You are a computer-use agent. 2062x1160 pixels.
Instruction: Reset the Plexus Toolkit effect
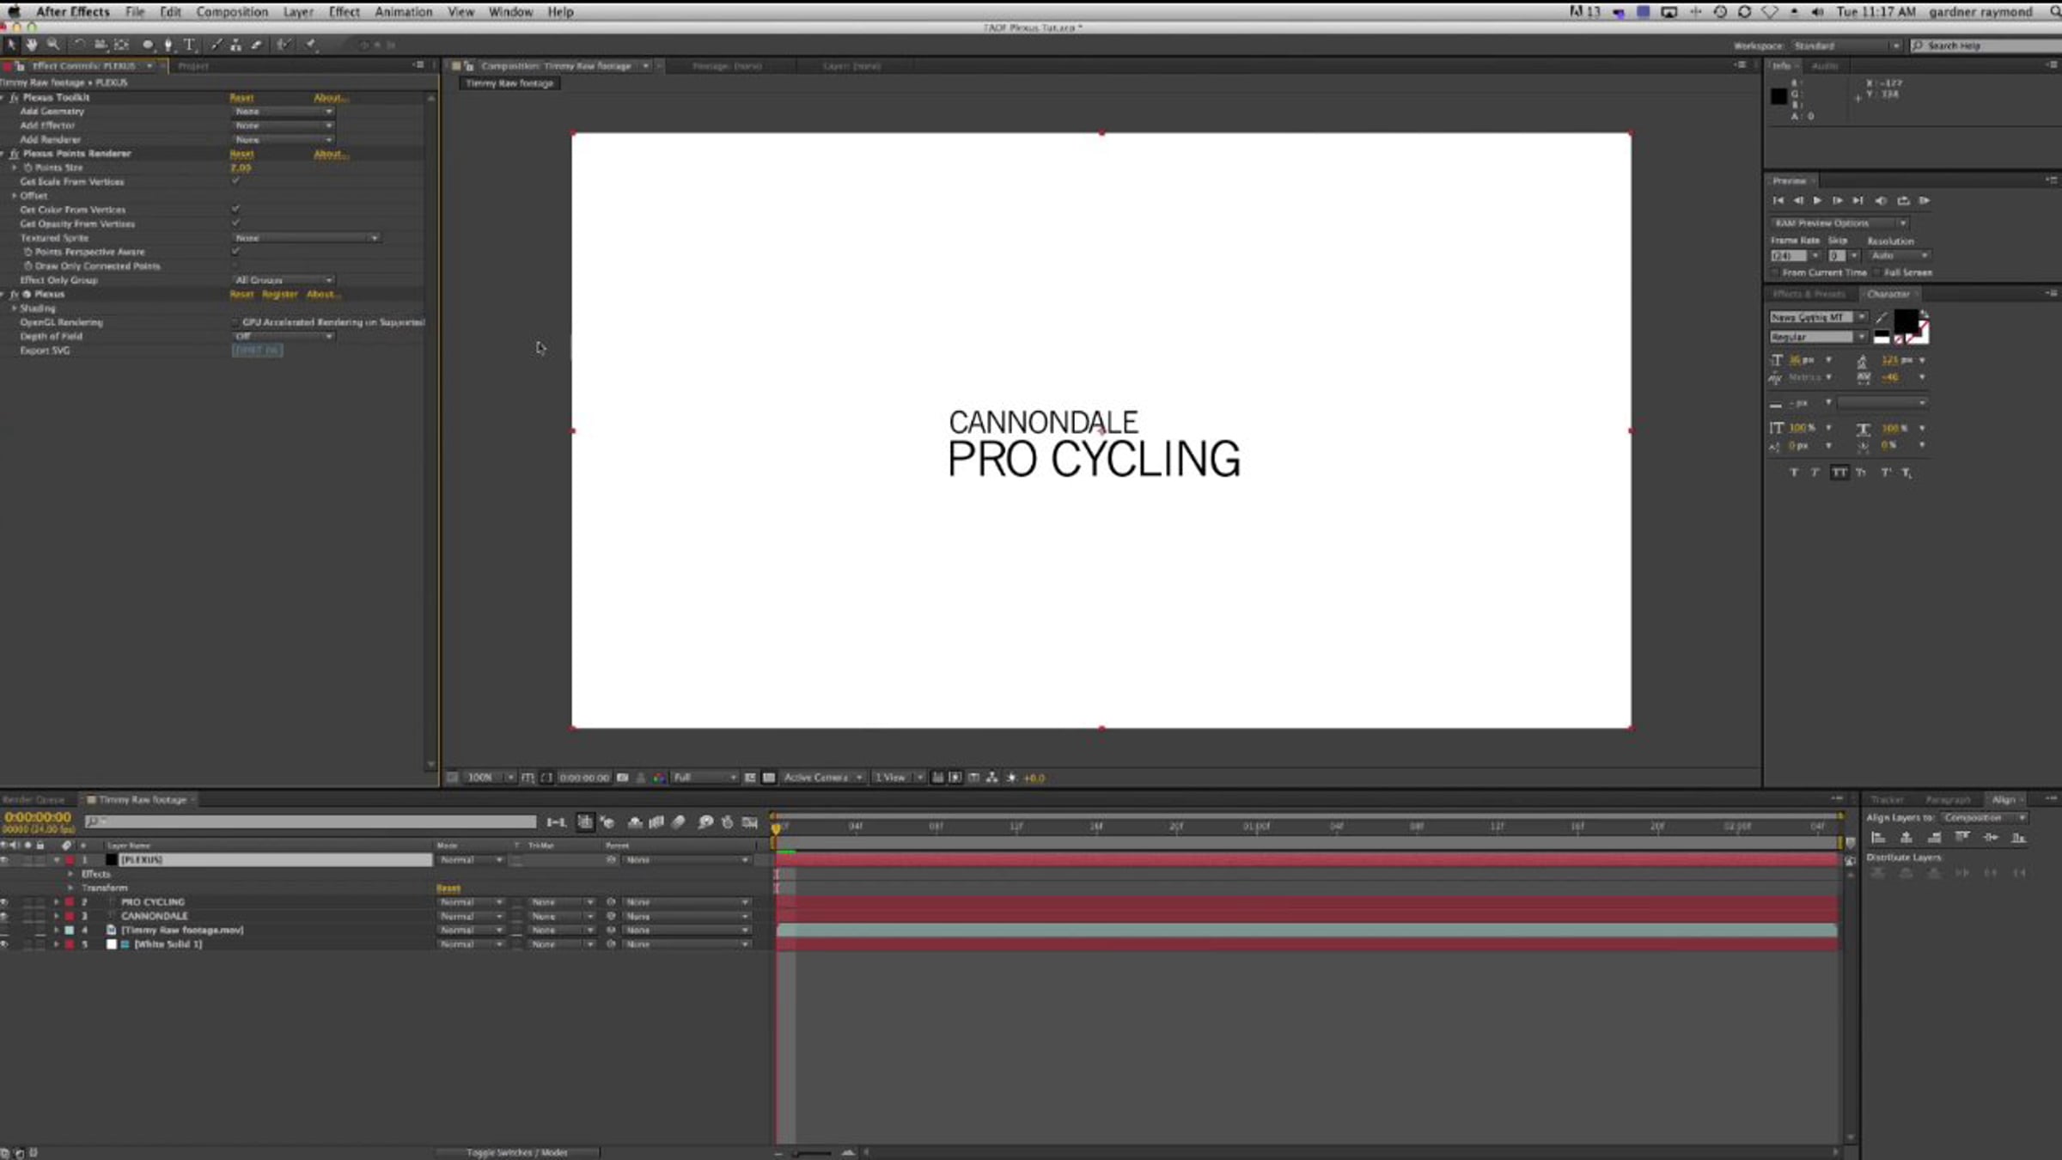(x=241, y=98)
